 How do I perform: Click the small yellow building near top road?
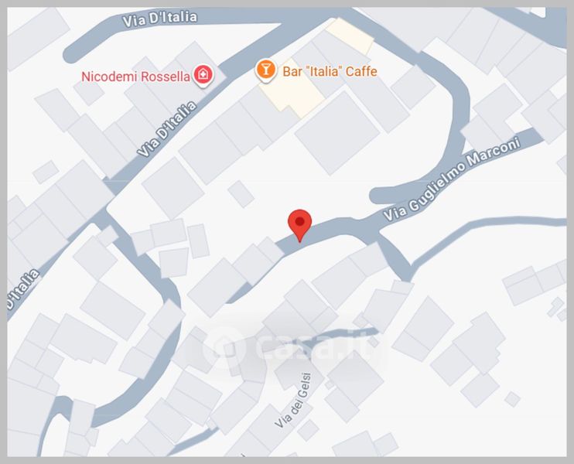(x=349, y=36)
